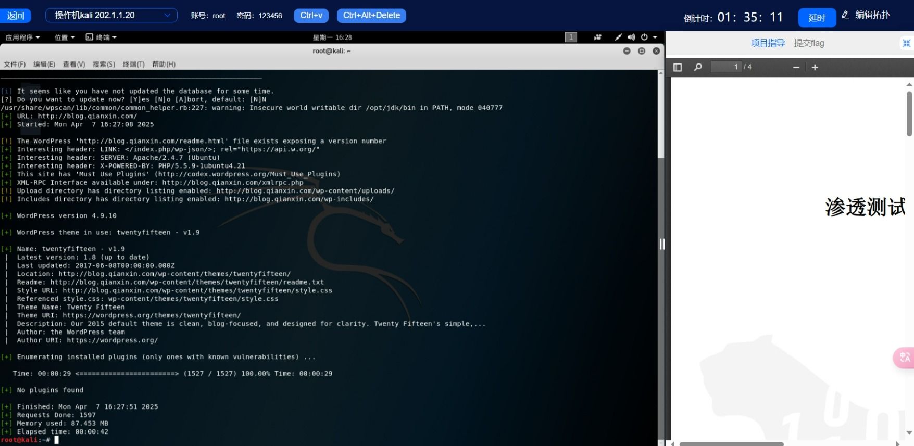Switch to the 项目指导 tab

coord(768,43)
